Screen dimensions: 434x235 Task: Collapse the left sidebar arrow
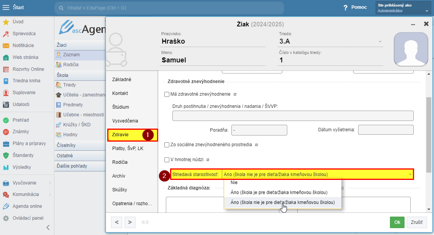click(48, 227)
